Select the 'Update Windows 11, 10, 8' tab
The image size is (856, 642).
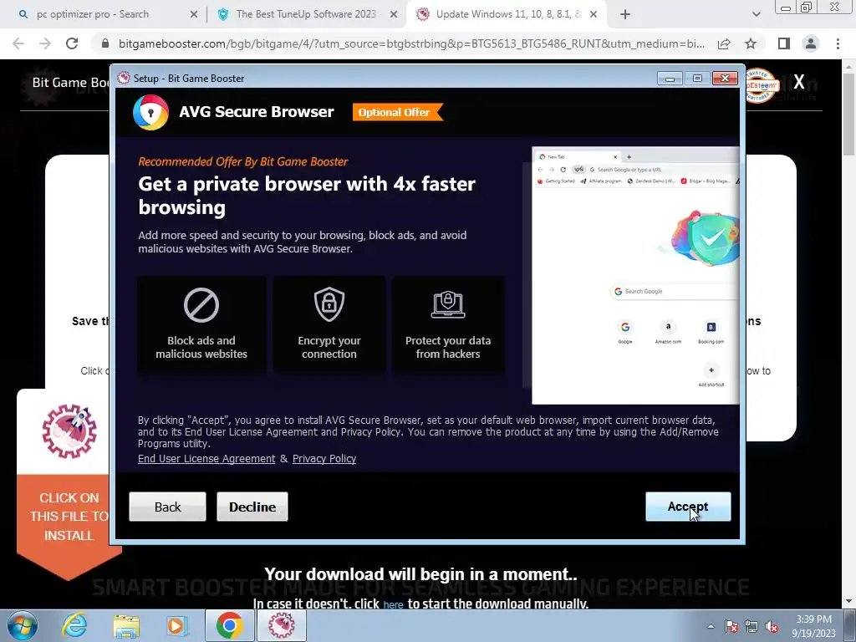point(507,14)
